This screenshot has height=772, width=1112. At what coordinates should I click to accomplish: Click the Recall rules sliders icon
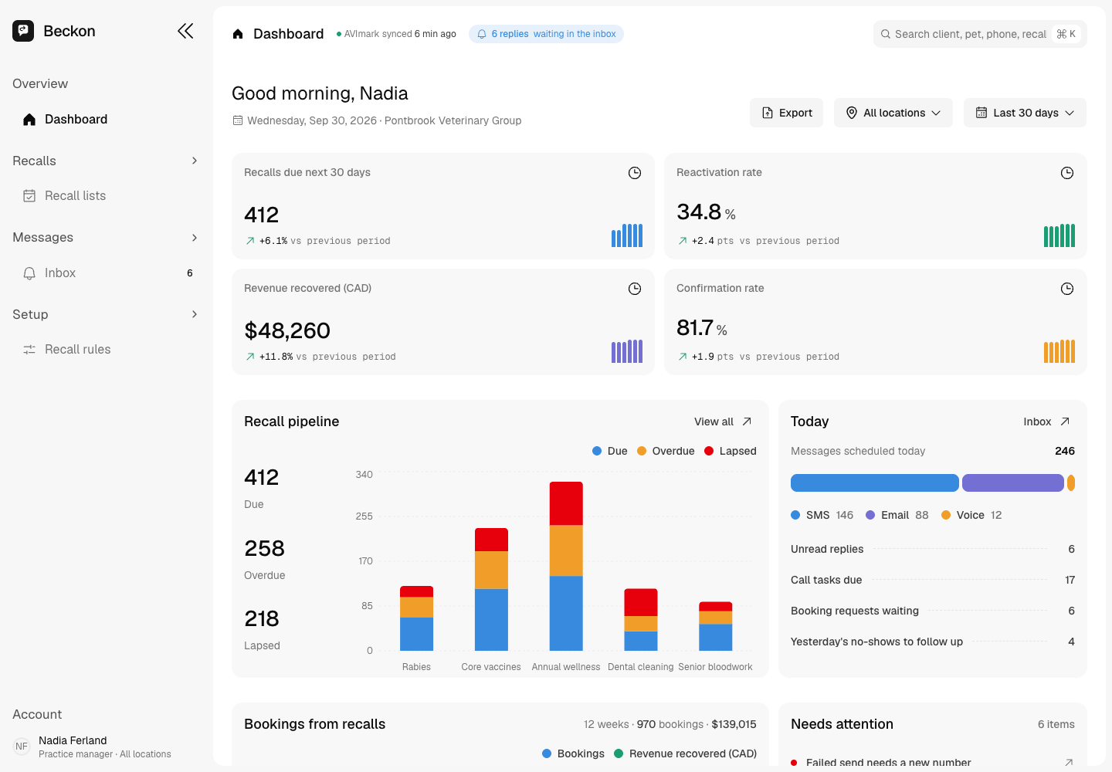tap(29, 350)
